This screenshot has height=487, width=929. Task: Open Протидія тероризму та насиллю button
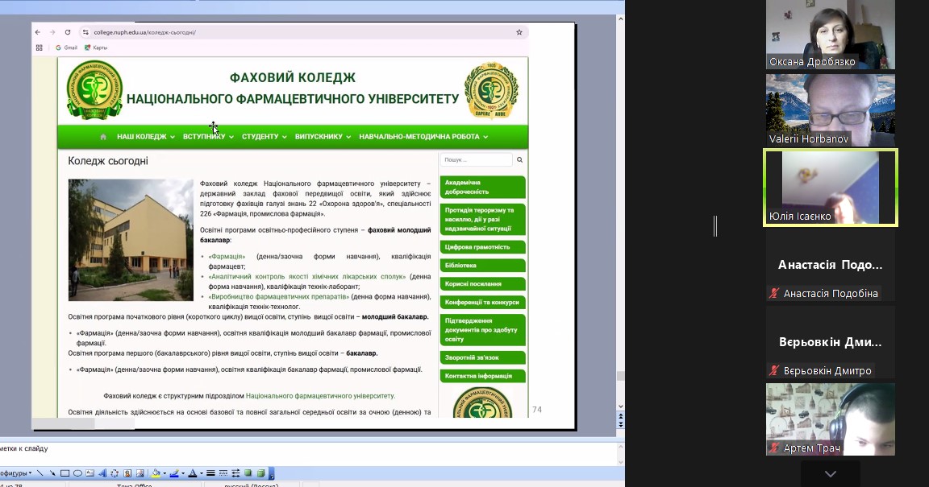click(482, 219)
